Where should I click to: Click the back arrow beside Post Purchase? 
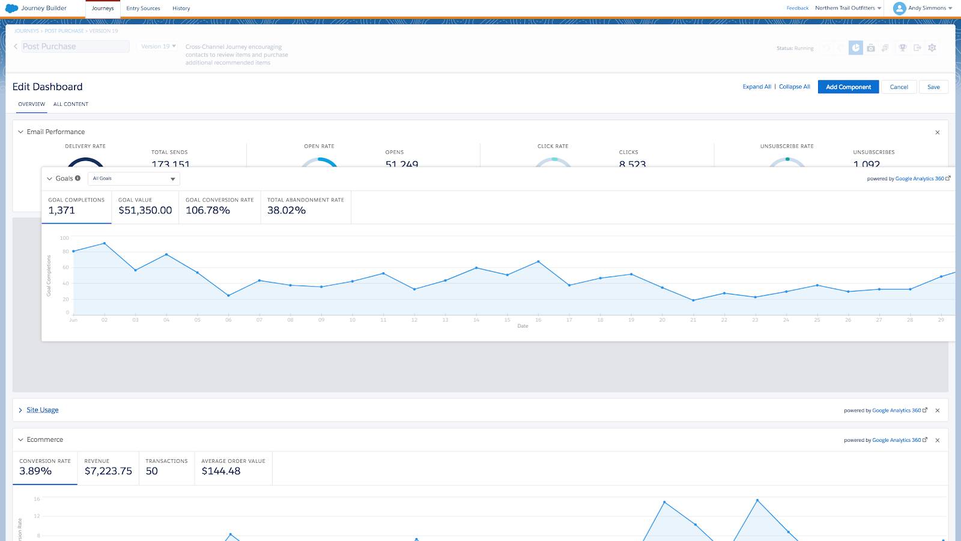tap(16, 46)
